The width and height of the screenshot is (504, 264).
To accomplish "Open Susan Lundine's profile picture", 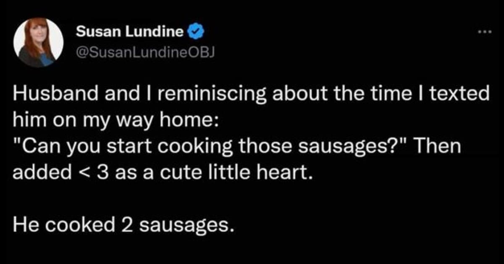I will [x=39, y=42].
